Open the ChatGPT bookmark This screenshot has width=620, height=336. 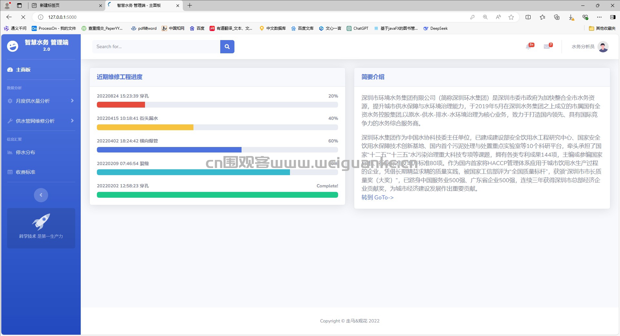(x=357, y=28)
